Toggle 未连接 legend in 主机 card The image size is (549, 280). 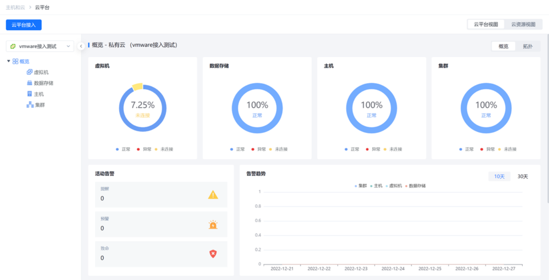click(x=393, y=149)
